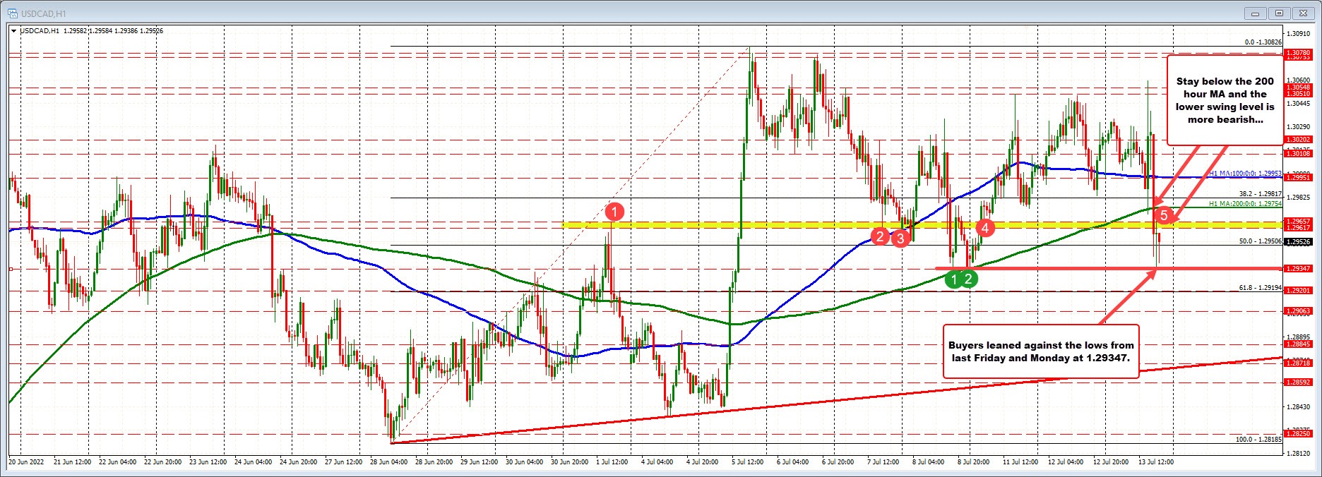Click the 1.29063 red price tag

tap(1298, 310)
